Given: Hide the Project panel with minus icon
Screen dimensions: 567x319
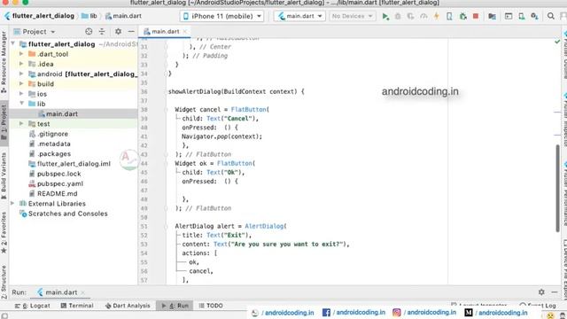Looking at the screenshot, I should 131,32.
